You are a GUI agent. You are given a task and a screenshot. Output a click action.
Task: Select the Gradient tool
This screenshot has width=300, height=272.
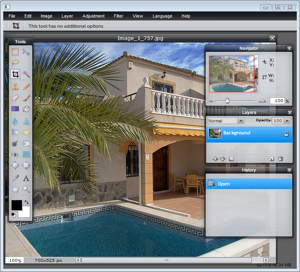[15, 109]
